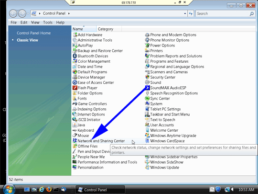Viewport: 258px width, 194px height.
Task: Open Flash Player icon
Action: tap(75, 88)
